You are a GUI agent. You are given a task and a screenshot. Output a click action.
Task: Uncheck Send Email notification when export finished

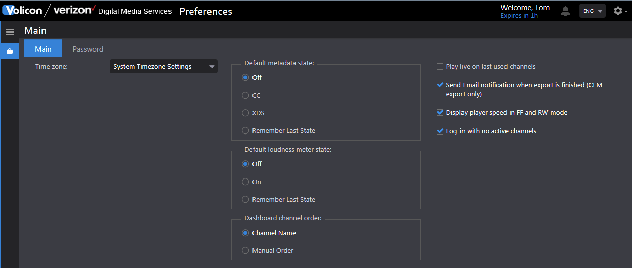[x=440, y=85]
